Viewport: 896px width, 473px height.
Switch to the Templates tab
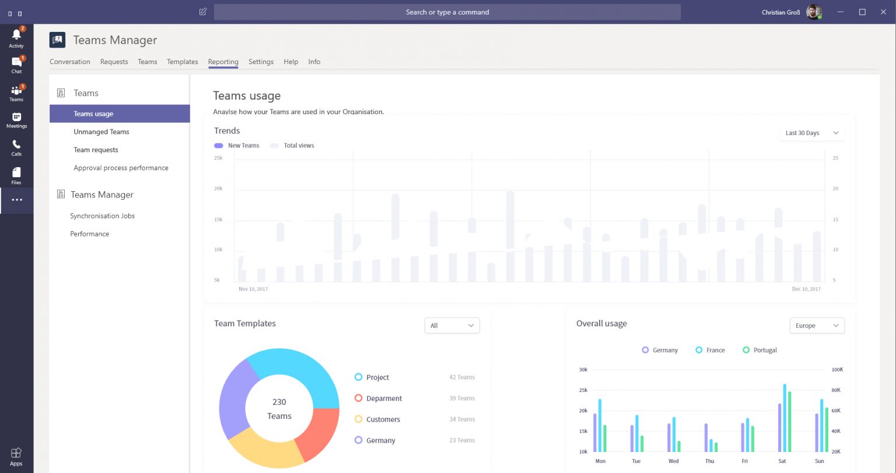pyautogui.click(x=183, y=62)
